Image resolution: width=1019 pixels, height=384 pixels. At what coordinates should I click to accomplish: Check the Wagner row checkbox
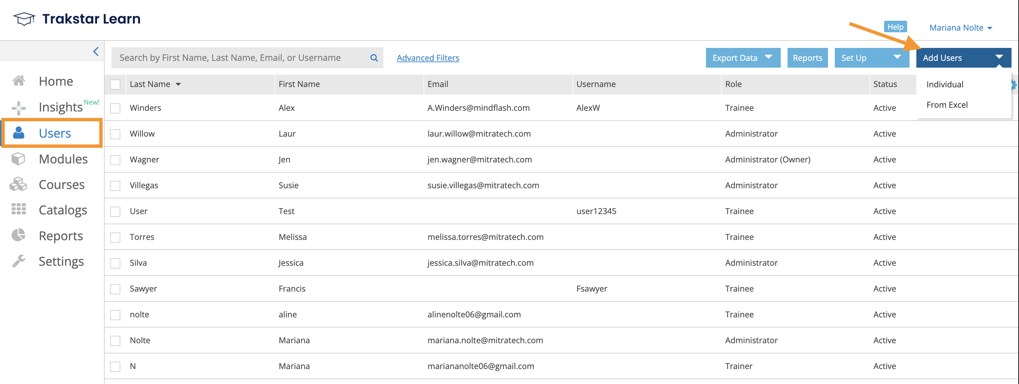(115, 160)
